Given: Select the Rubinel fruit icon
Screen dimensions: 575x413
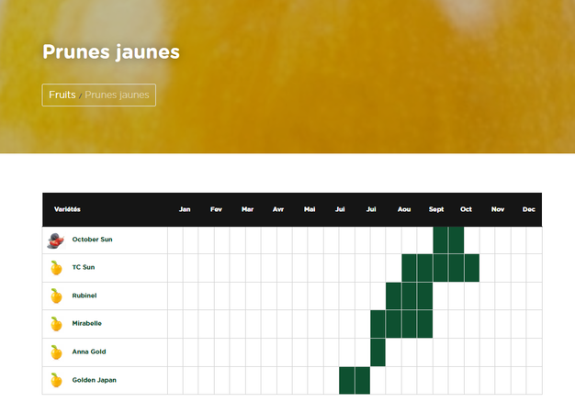Looking at the screenshot, I should coord(56,296).
